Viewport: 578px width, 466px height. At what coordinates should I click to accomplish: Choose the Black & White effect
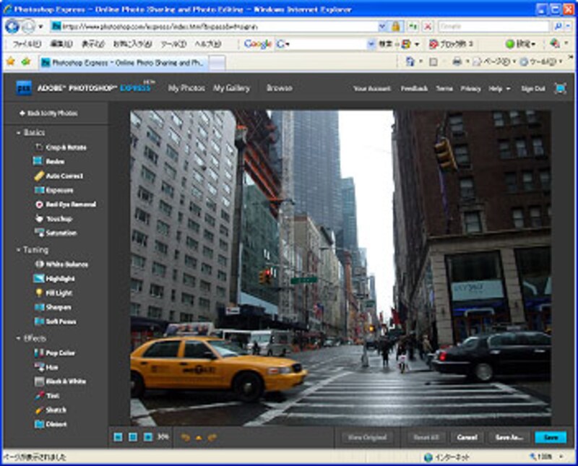pyautogui.click(x=65, y=381)
